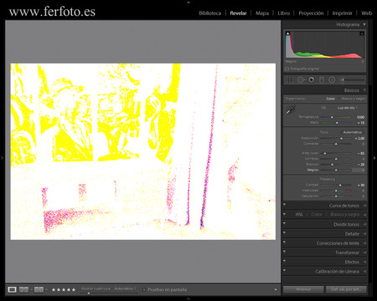Select the Red Eye Correction tool

click(312, 80)
